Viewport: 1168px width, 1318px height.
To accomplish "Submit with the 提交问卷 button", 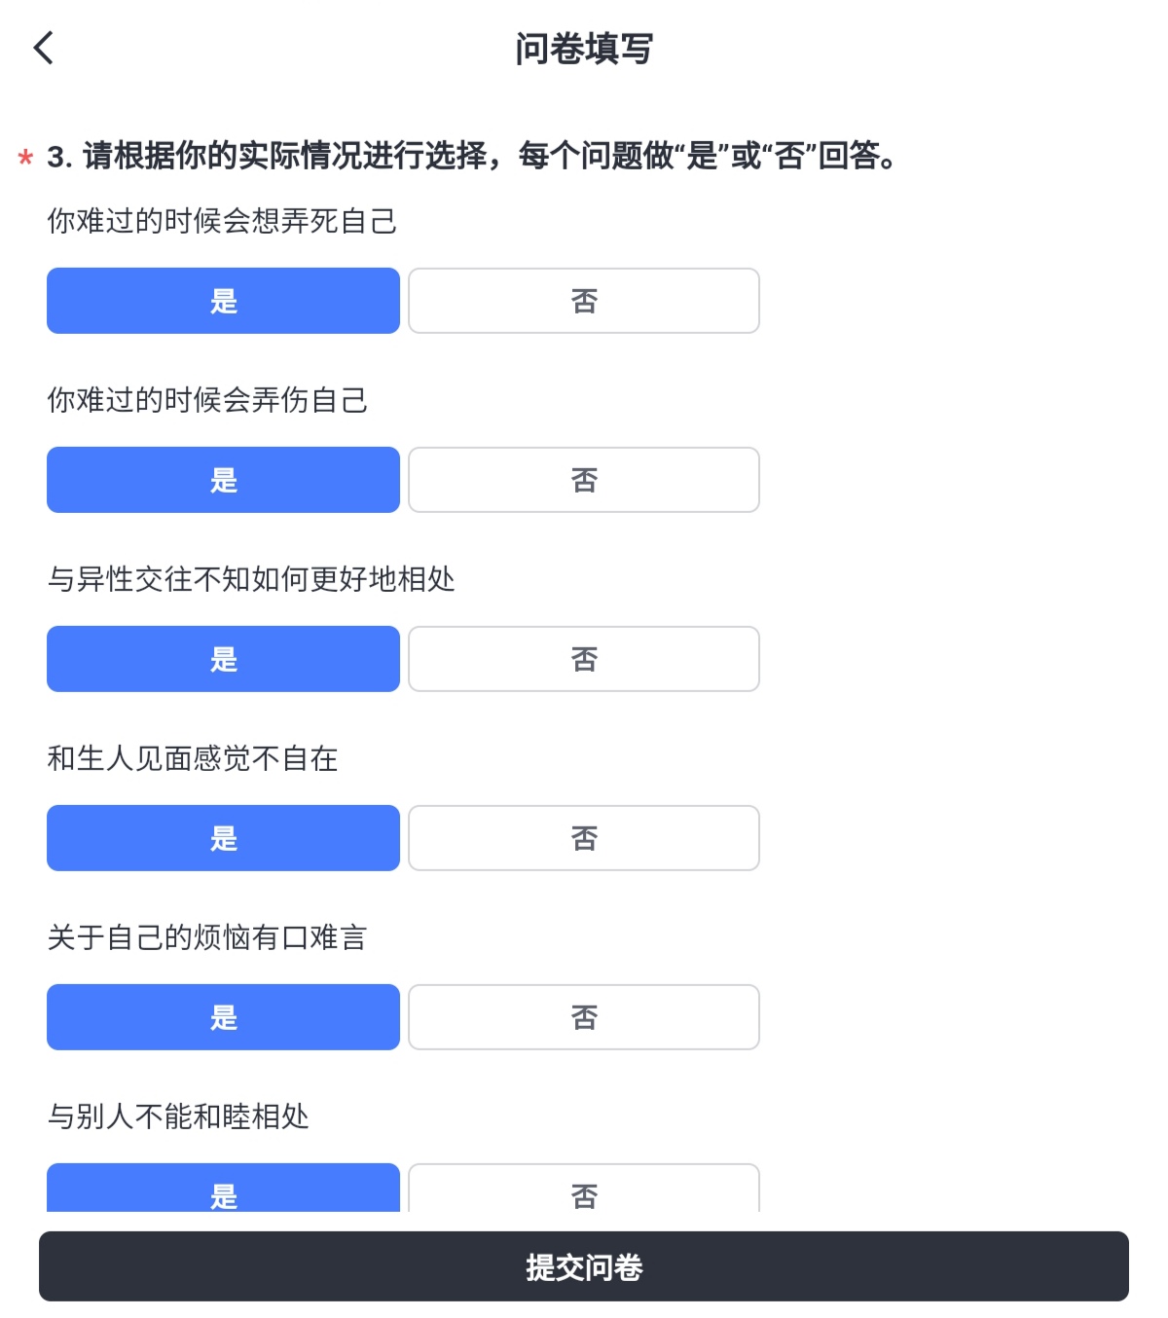I will click(584, 1266).
